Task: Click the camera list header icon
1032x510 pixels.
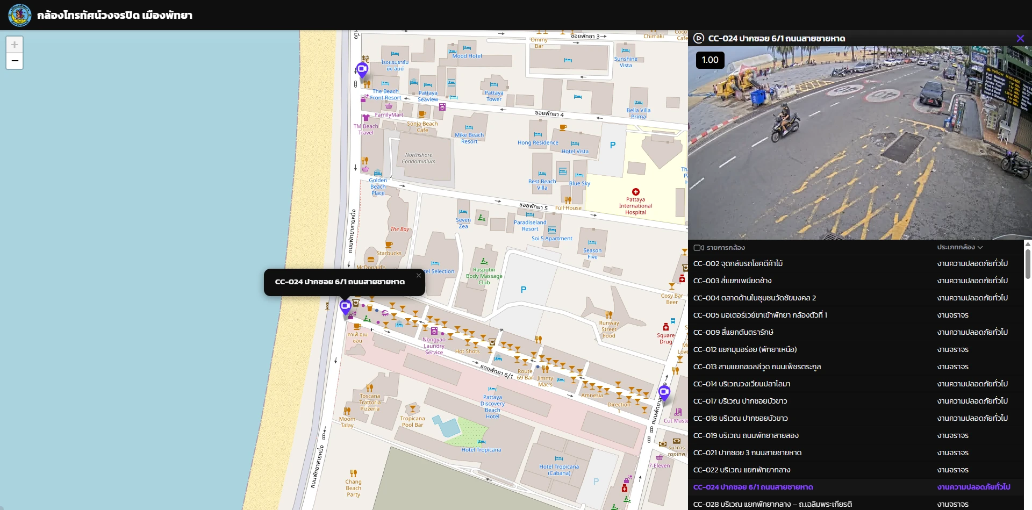Action: pyautogui.click(x=698, y=248)
